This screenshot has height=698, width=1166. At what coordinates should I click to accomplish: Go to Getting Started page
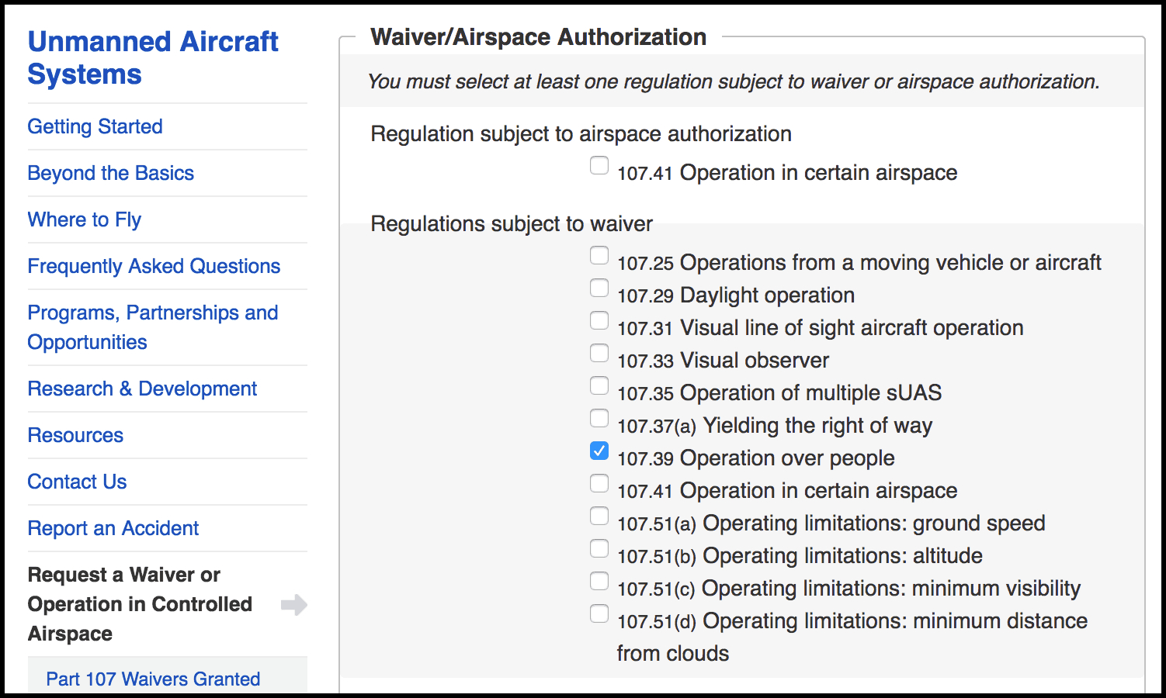pyautogui.click(x=95, y=126)
